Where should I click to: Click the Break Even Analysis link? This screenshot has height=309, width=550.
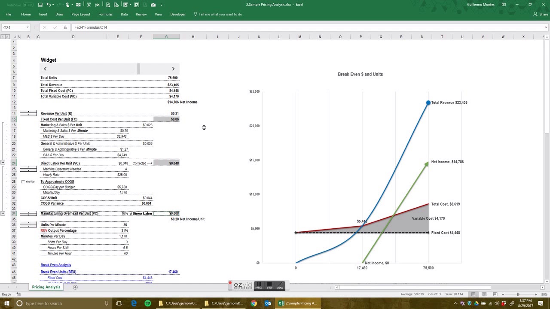coord(56,265)
